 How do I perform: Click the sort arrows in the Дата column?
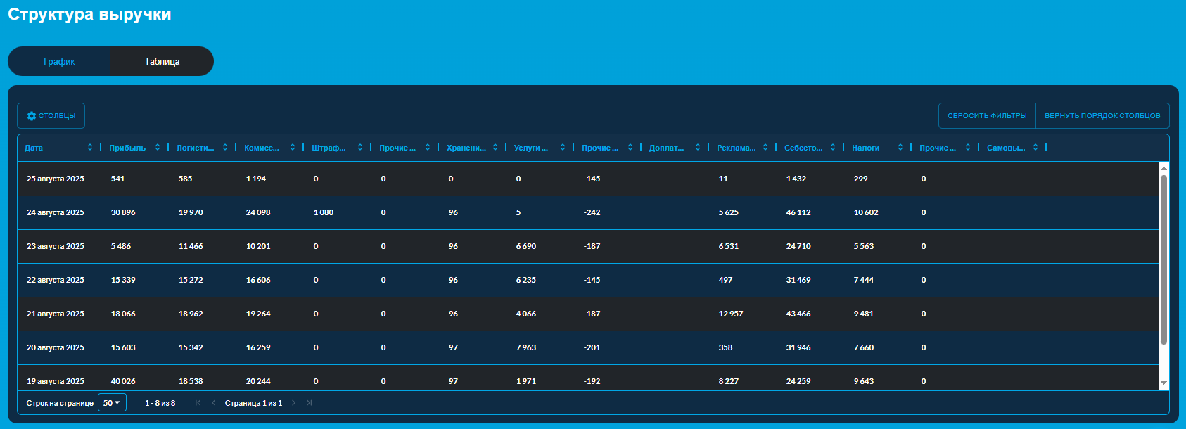pos(90,148)
